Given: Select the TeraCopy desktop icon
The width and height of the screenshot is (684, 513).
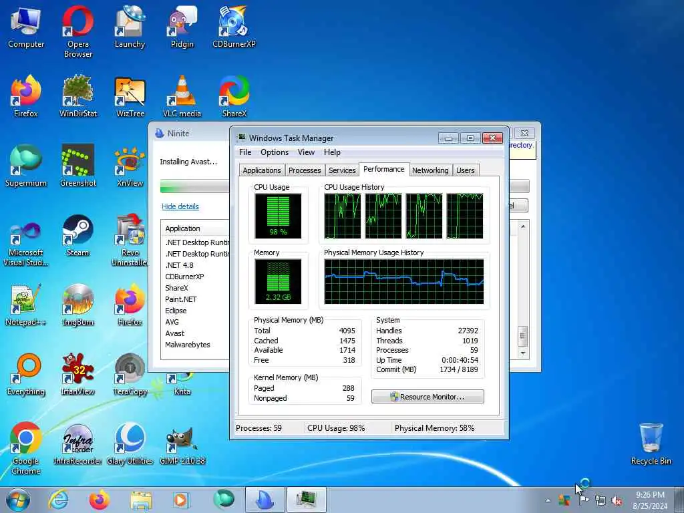Looking at the screenshot, I should (130, 374).
